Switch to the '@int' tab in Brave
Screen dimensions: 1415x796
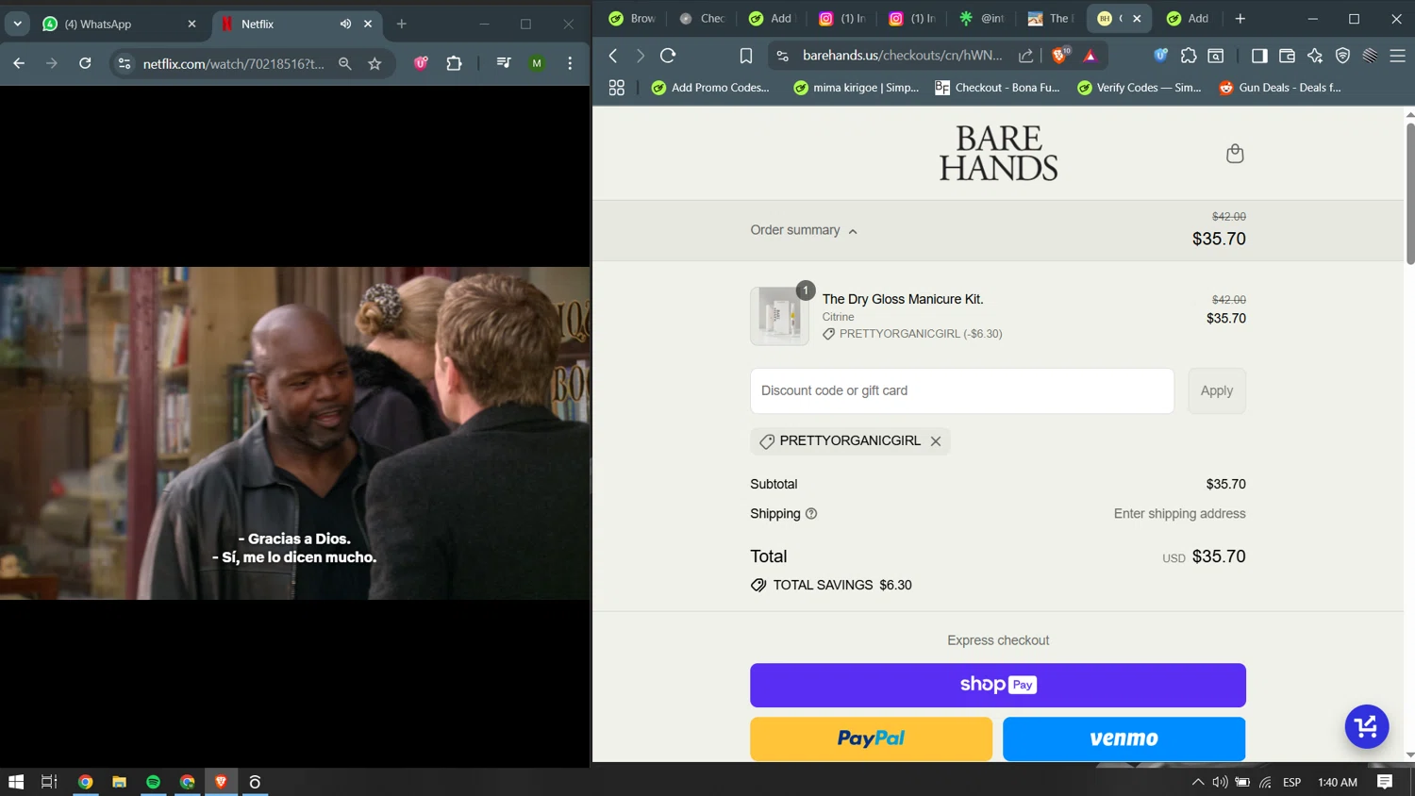pyautogui.click(x=982, y=18)
